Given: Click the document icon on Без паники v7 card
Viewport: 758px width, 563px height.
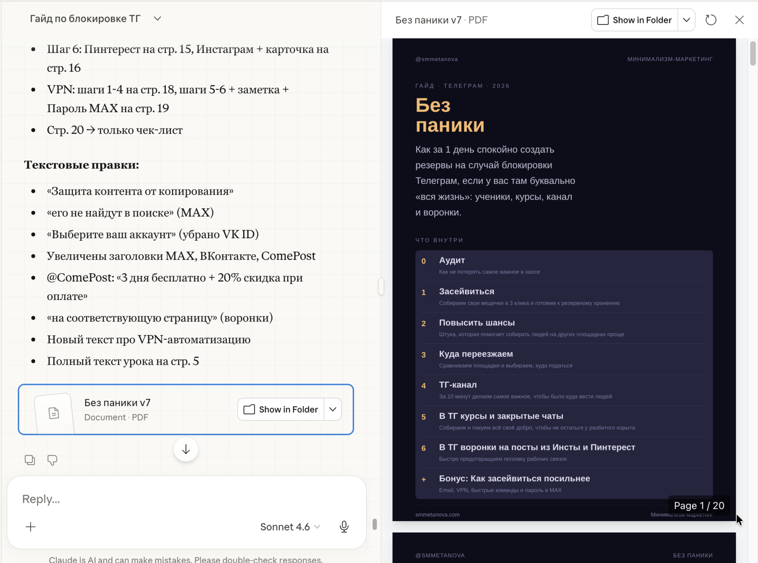Looking at the screenshot, I should point(54,412).
